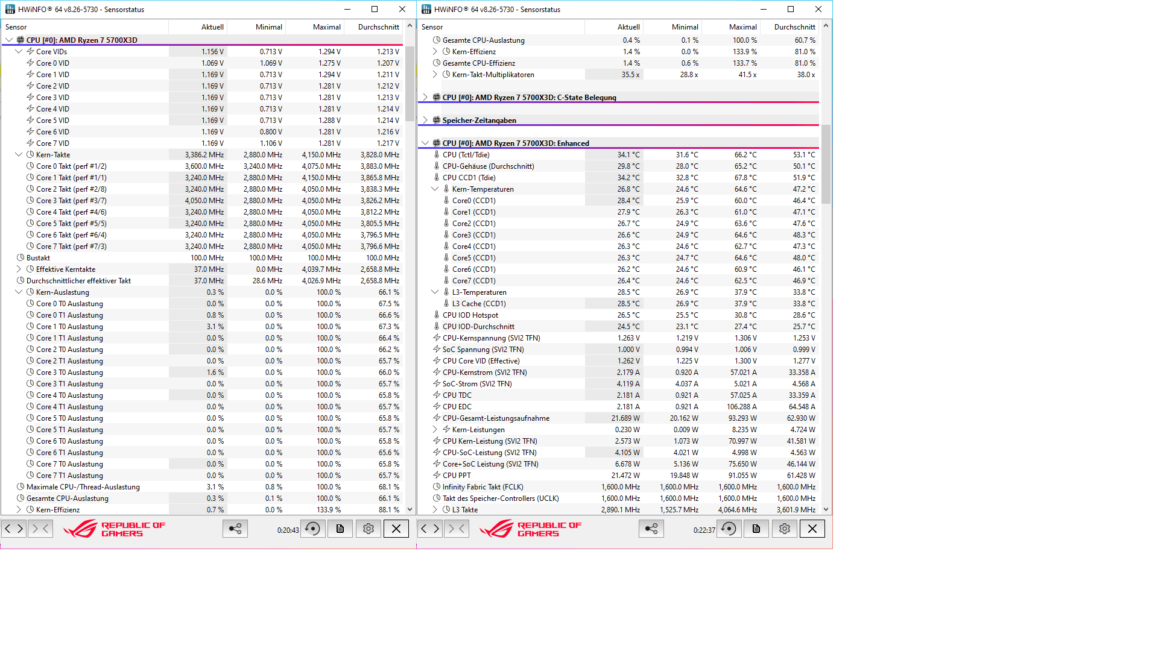This screenshot has height=651, width=1158.
Task: Close right sensor panel with X button
Action: coord(812,529)
